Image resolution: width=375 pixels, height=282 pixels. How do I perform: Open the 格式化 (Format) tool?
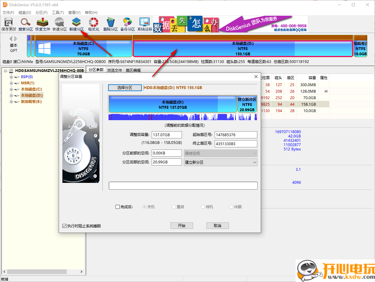(x=93, y=24)
